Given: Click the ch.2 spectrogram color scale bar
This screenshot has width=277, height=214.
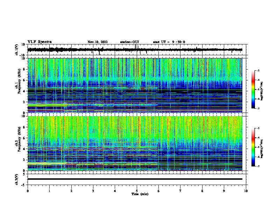Looking at the screenshot, I should pyautogui.click(x=253, y=147).
